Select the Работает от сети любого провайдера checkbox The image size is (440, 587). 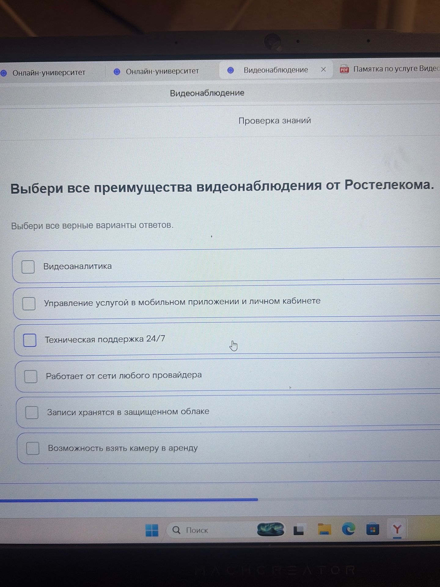tap(31, 376)
